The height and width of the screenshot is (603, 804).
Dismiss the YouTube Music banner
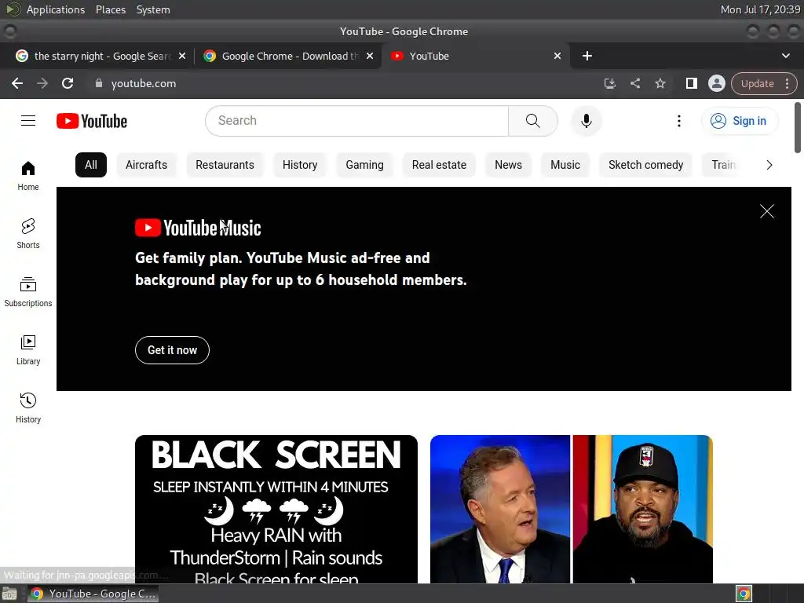766,211
